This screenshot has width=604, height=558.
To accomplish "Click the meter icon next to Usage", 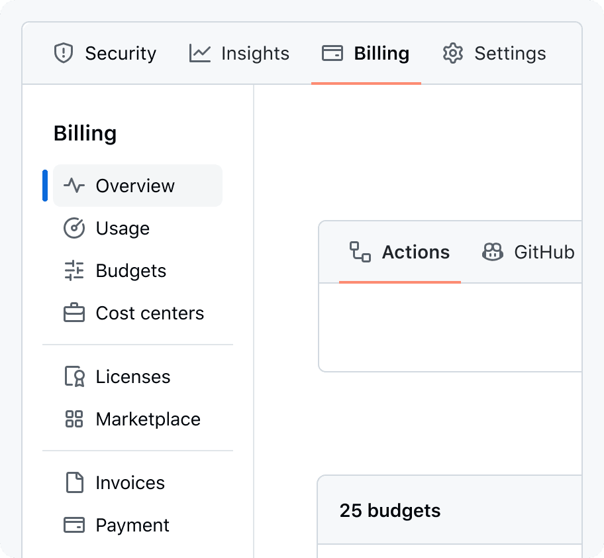I will click(74, 228).
